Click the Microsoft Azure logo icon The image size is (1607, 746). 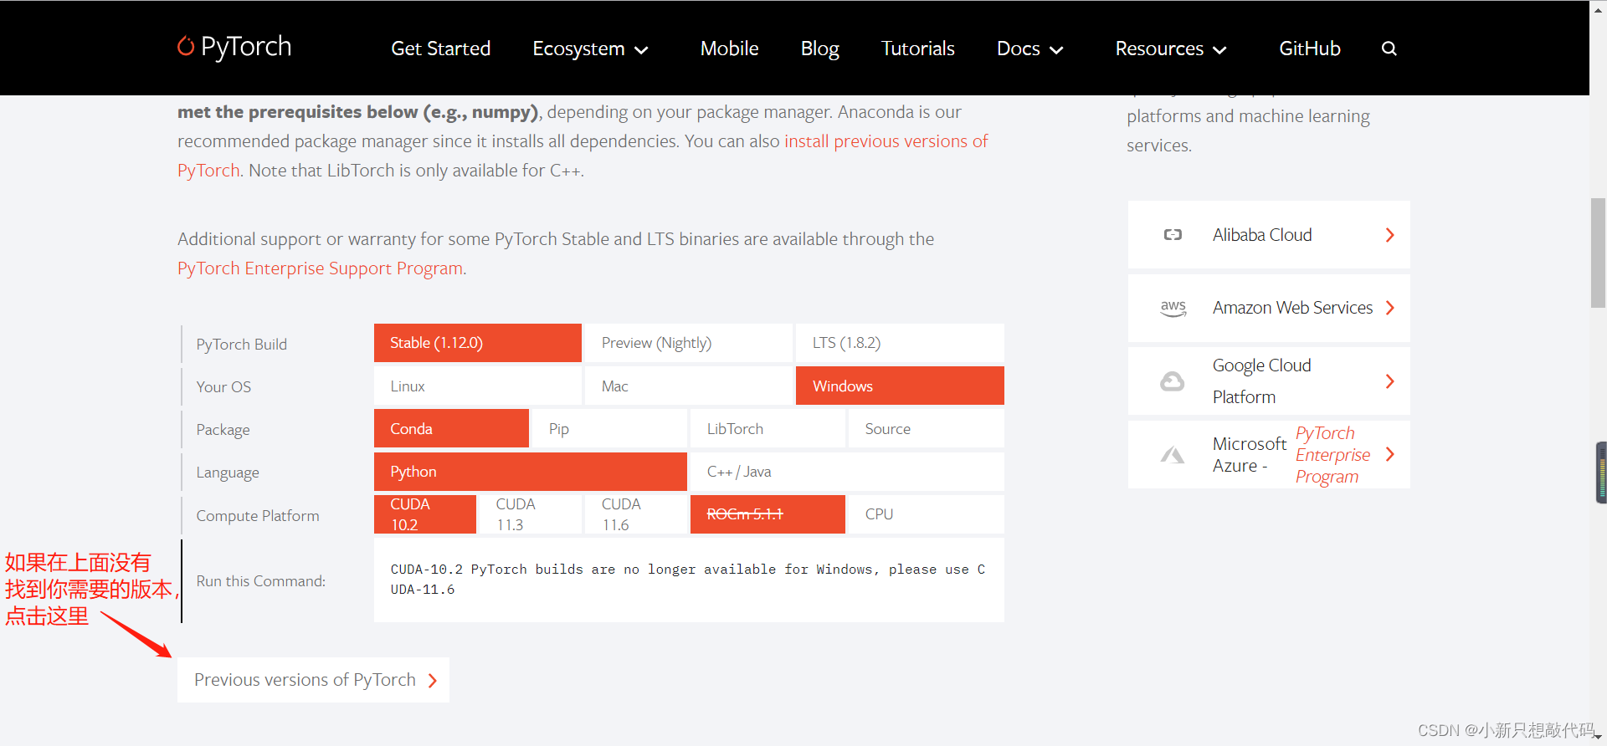(x=1172, y=455)
